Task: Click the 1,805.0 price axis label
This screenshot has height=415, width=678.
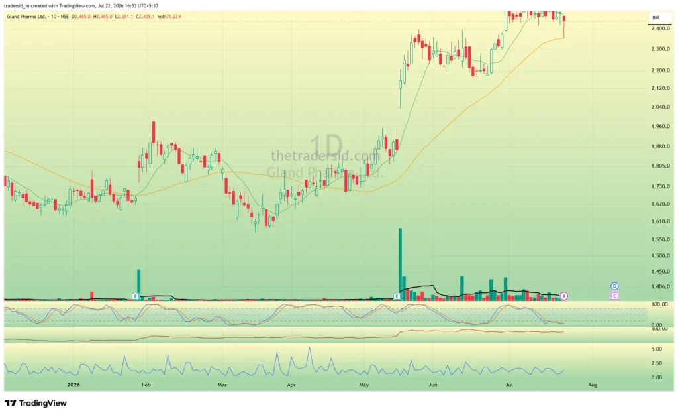Action: tap(660, 166)
